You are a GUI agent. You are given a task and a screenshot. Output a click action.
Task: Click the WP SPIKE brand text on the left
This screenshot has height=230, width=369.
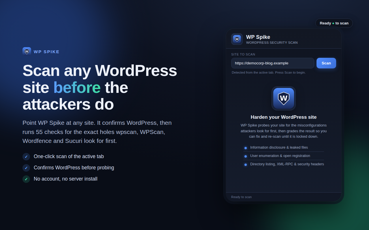point(46,52)
